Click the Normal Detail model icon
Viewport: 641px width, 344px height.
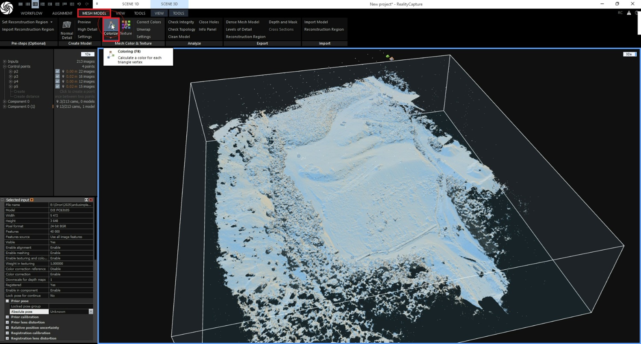point(67,26)
